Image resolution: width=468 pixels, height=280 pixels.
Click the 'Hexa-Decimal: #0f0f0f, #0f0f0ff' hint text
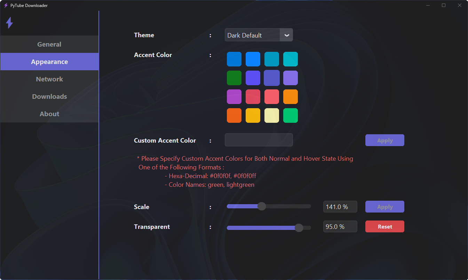tap(211, 176)
